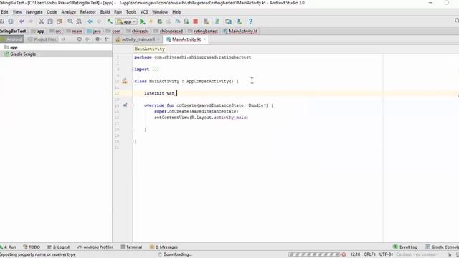Open the Run menu
Screen dimensions: 459x258
pos(118,12)
